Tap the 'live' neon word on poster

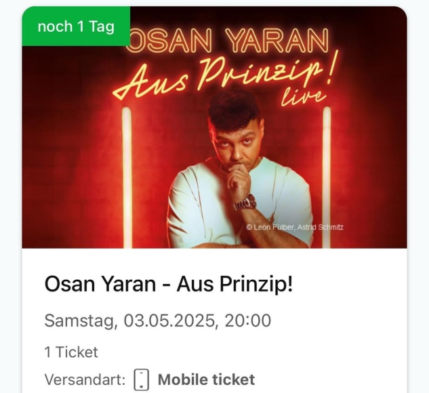pos(304,97)
